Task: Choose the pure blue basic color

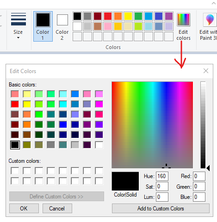Action: click(x=63, y=124)
